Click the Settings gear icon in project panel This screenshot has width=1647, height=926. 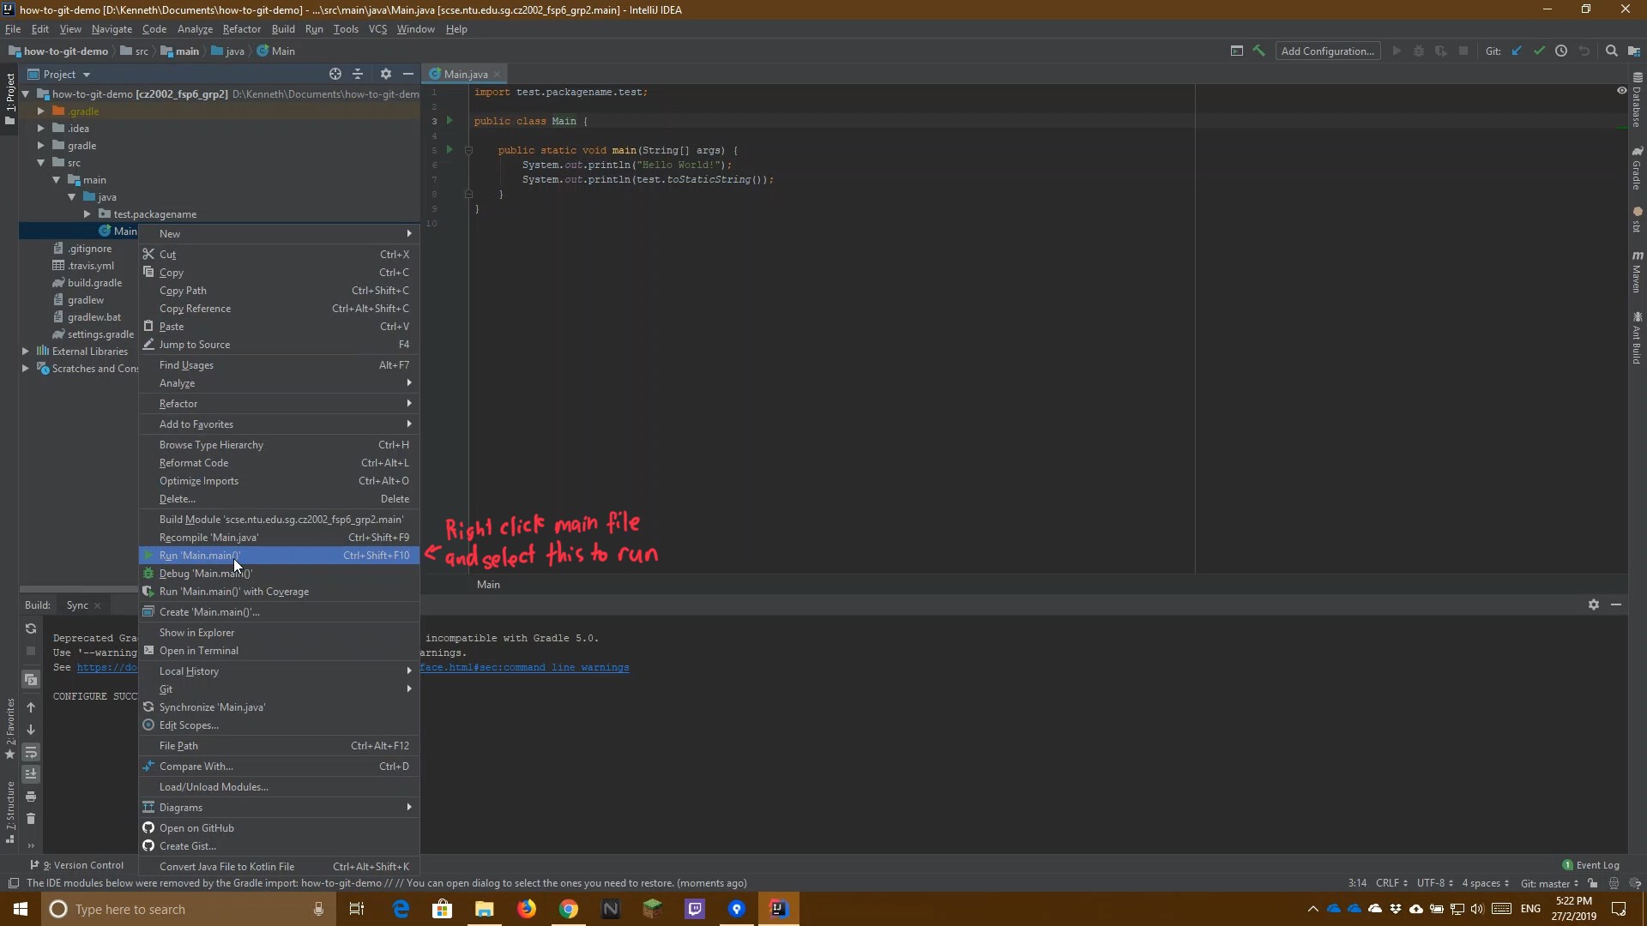[x=384, y=74]
